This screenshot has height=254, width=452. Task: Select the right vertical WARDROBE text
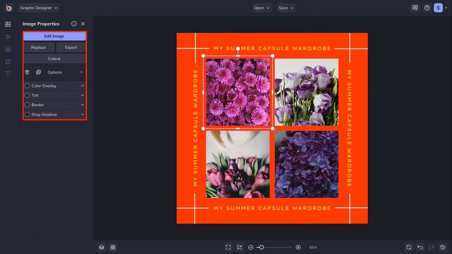(x=349, y=128)
